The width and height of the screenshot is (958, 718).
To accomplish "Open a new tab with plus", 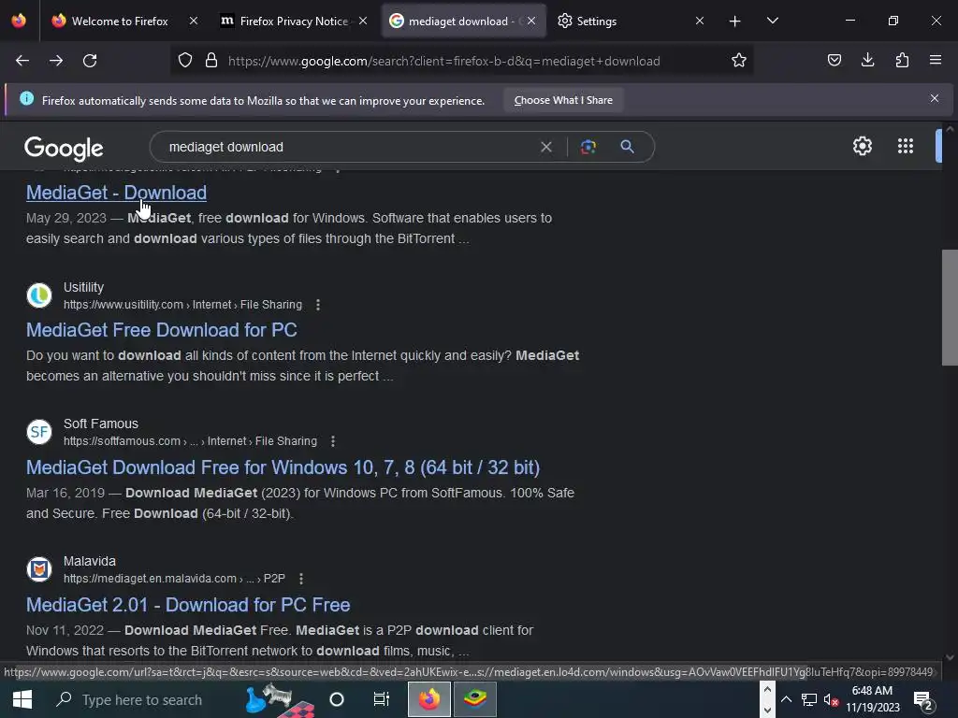I will pos(735,22).
